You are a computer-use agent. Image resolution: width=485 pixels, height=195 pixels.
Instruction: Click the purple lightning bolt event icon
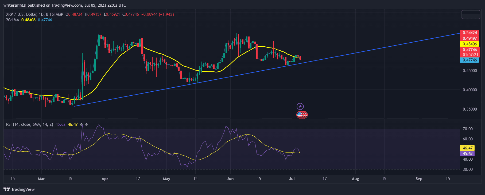click(300, 107)
